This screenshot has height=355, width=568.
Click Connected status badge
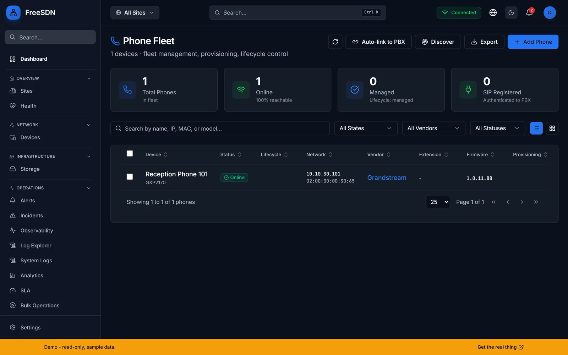coord(459,13)
